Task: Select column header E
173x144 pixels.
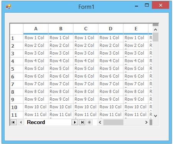Action: point(136,29)
